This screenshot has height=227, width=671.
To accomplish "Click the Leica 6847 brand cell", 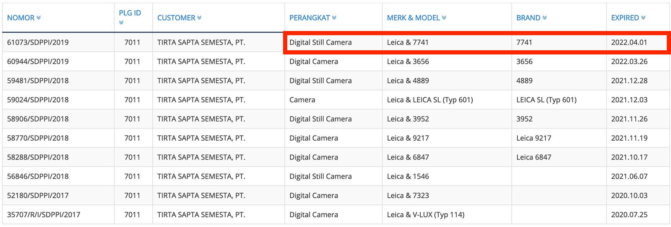I will coord(533,157).
